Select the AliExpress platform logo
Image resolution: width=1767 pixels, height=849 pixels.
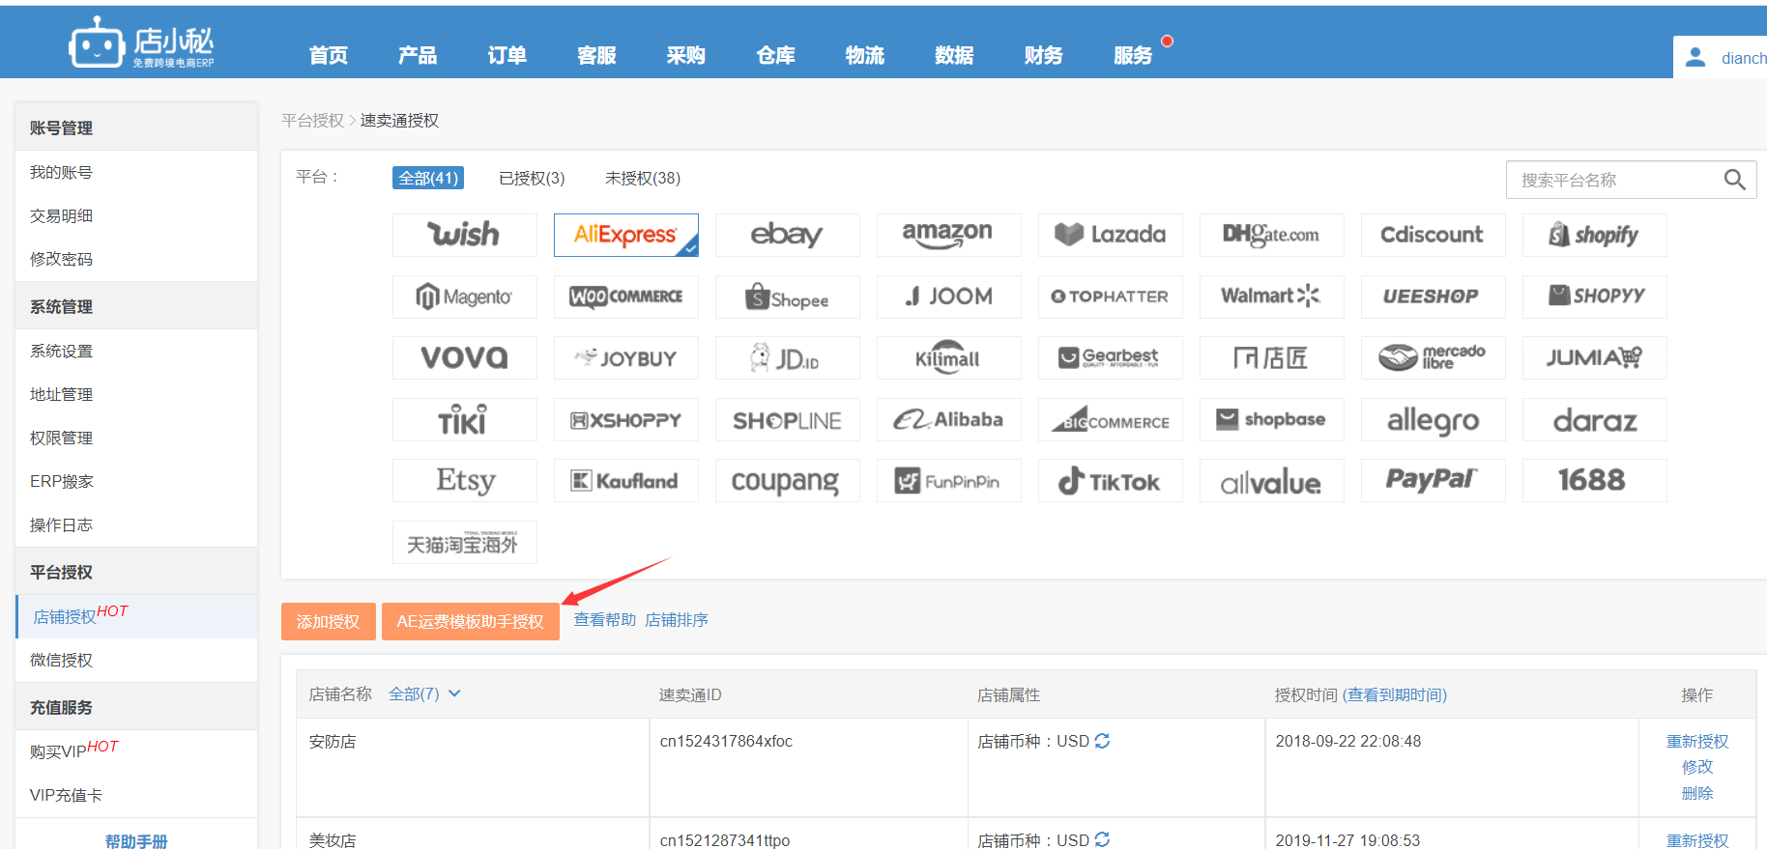pyautogui.click(x=625, y=235)
